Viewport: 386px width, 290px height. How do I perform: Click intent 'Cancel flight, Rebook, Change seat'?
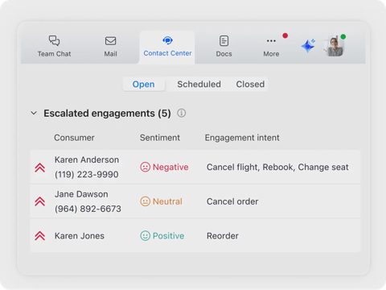pos(277,167)
